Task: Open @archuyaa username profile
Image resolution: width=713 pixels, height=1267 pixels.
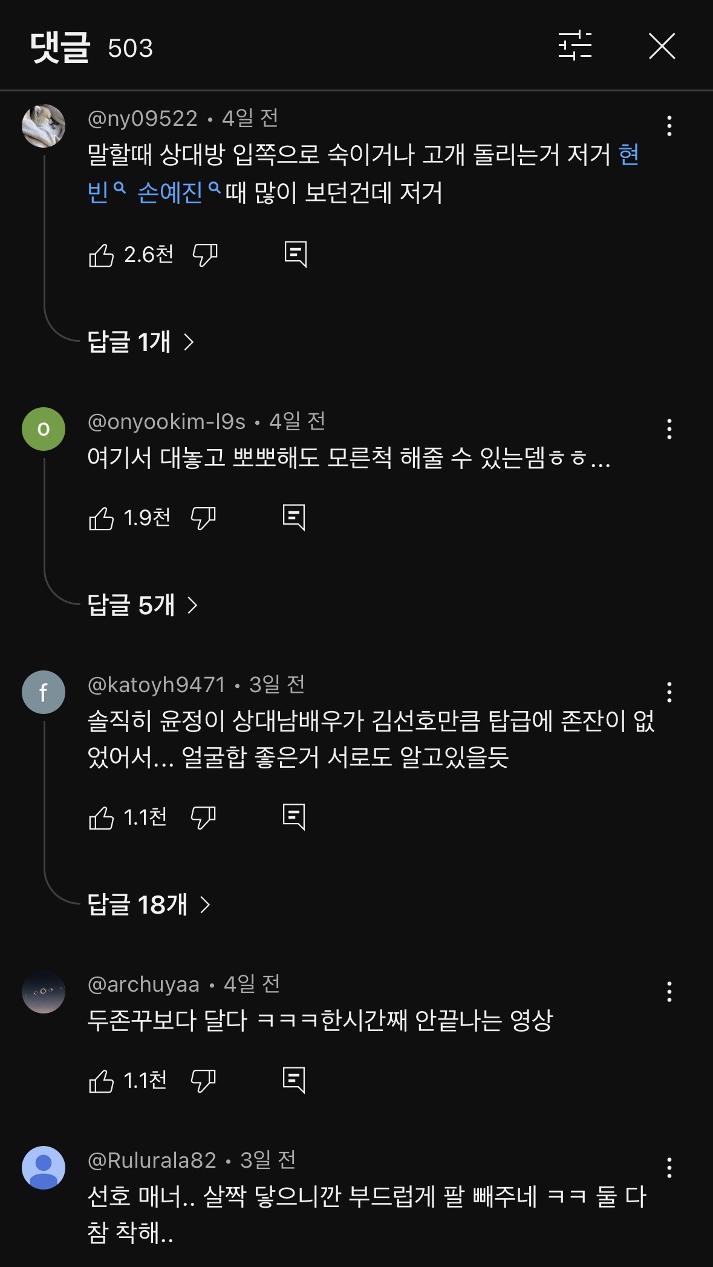Action: click(x=143, y=984)
